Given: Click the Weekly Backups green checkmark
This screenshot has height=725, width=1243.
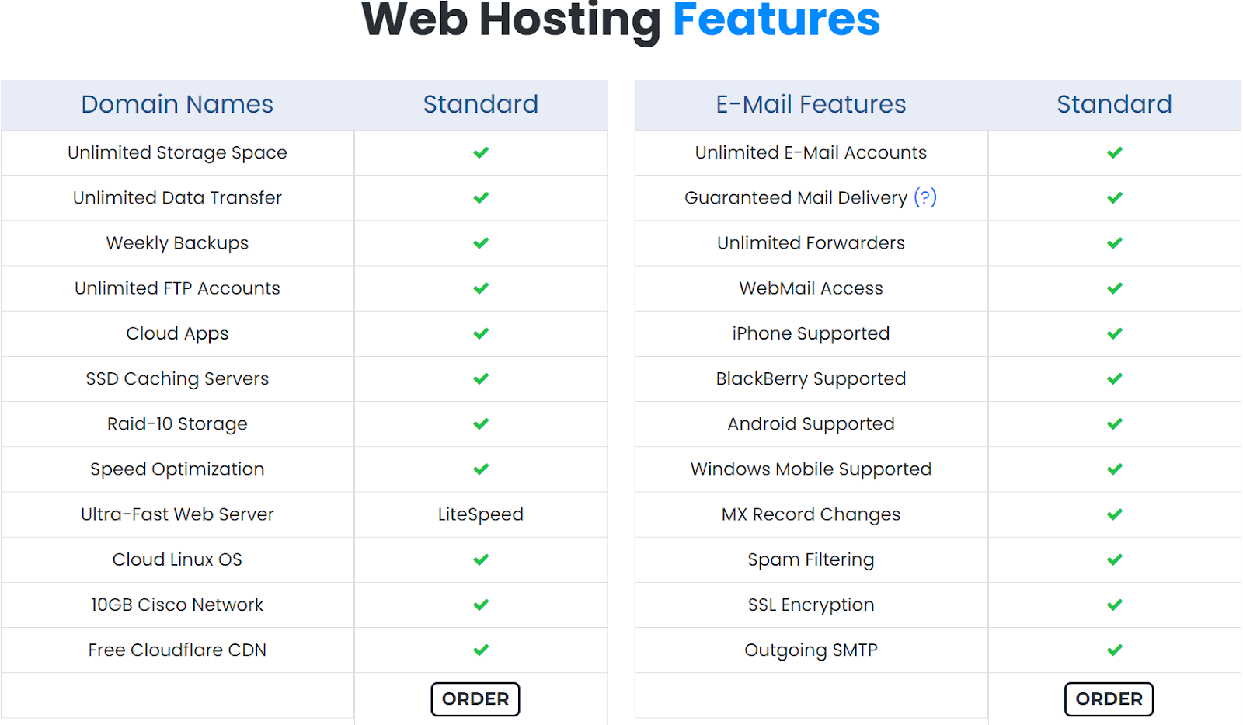Looking at the screenshot, I should point(481,243).
